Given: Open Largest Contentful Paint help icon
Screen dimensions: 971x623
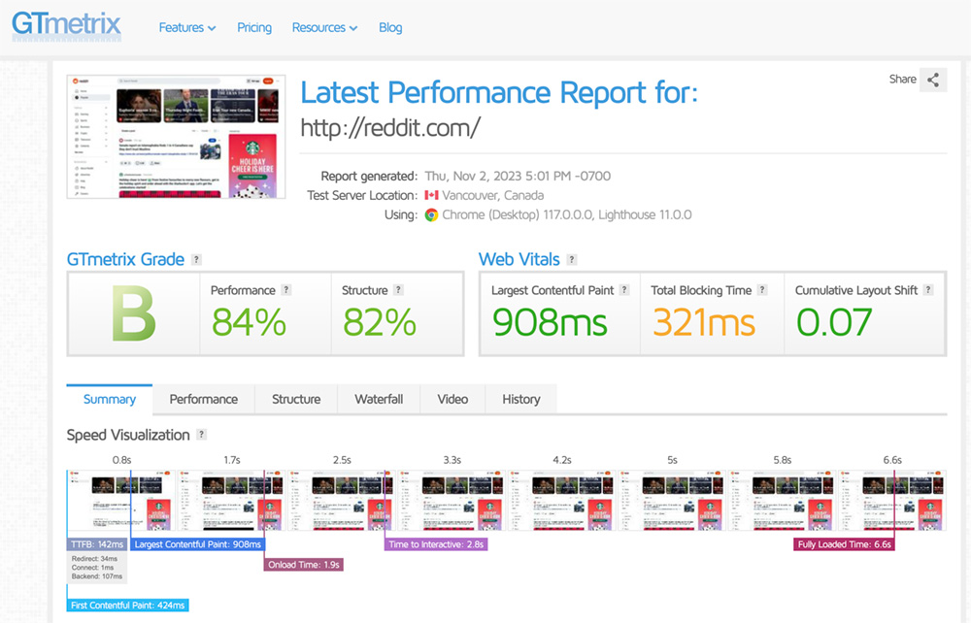Looking at the screenshot, I should [624, 289].
